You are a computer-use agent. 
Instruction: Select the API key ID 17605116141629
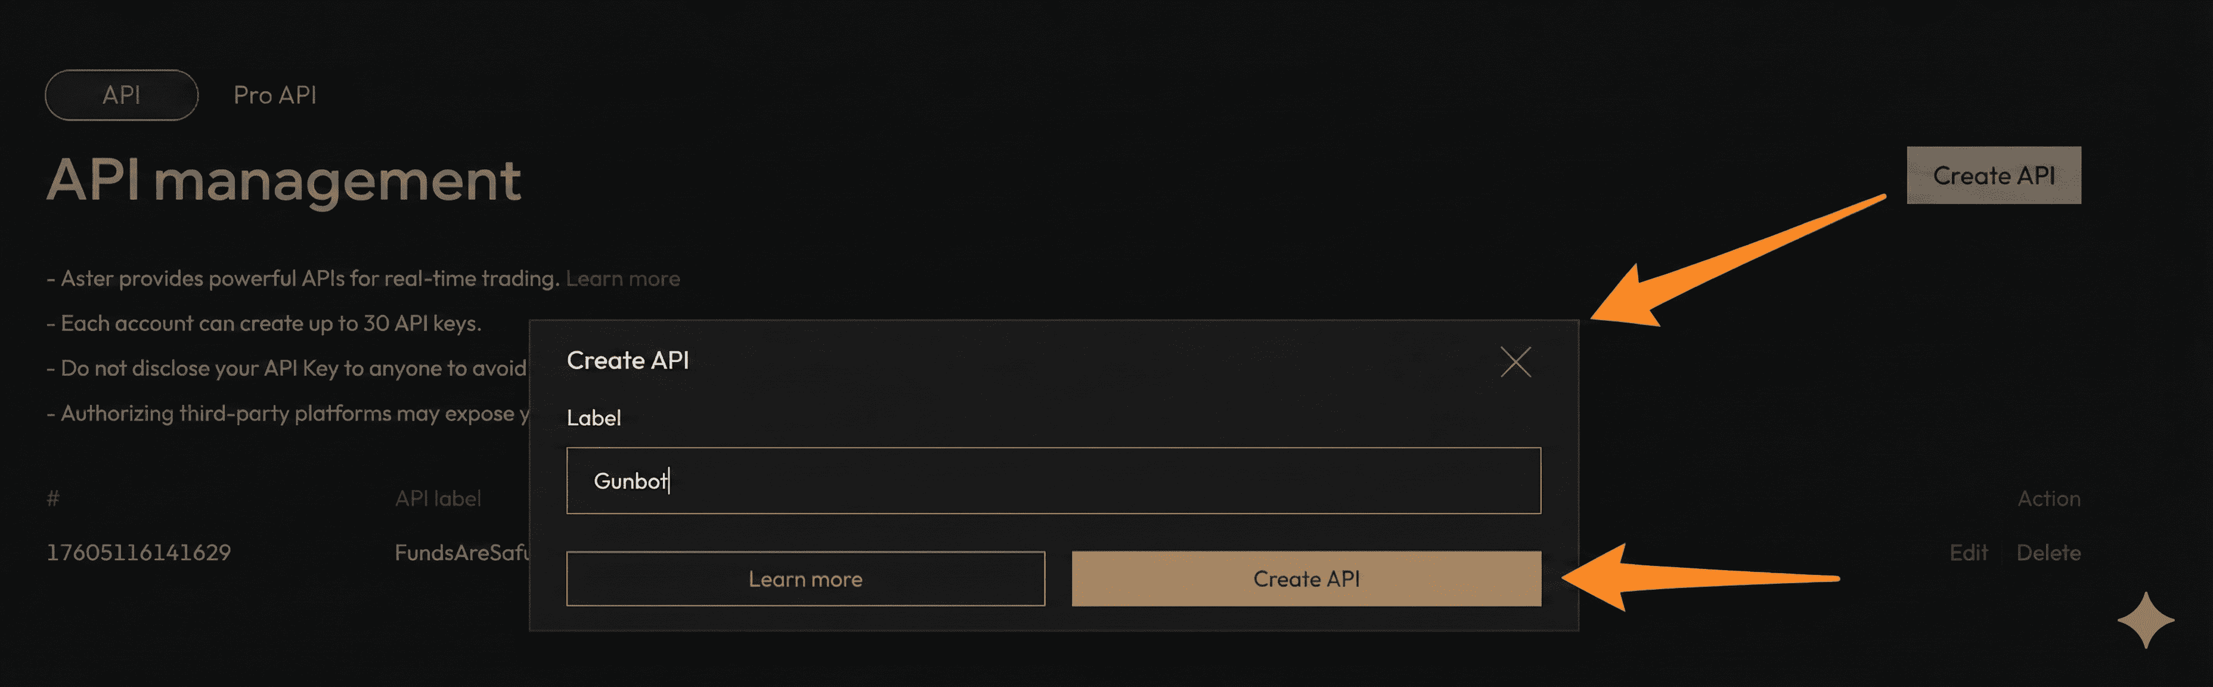[138, 552]
